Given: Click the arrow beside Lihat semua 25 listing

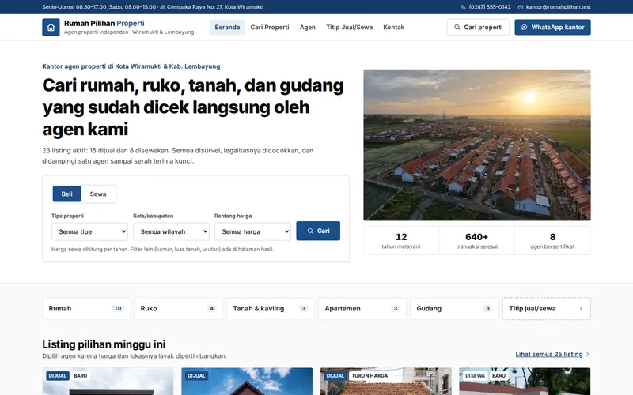Looking at the screenshot, I should (588, 354).
